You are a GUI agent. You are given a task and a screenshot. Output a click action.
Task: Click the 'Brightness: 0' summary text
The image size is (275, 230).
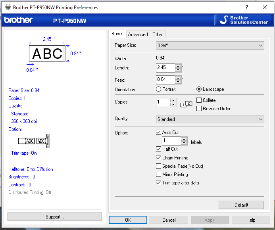click(x=22, y=177)
